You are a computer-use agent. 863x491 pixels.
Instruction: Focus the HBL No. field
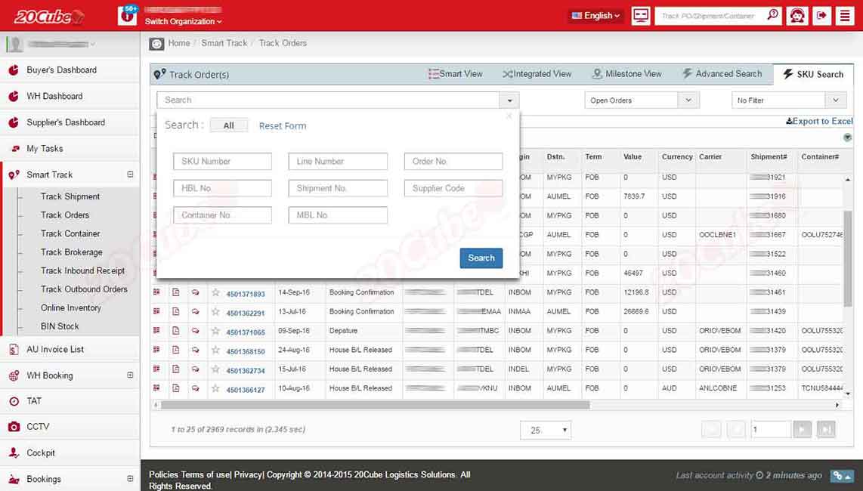[x=222, y=188]
